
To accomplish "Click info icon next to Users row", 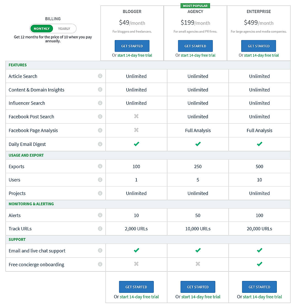I will 100,180.
